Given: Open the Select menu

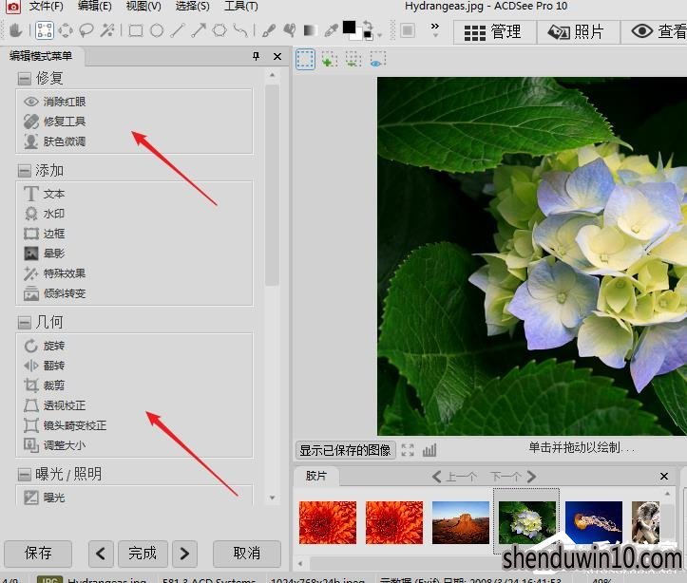Looking at the screenshot, I should tap(192, 6).
